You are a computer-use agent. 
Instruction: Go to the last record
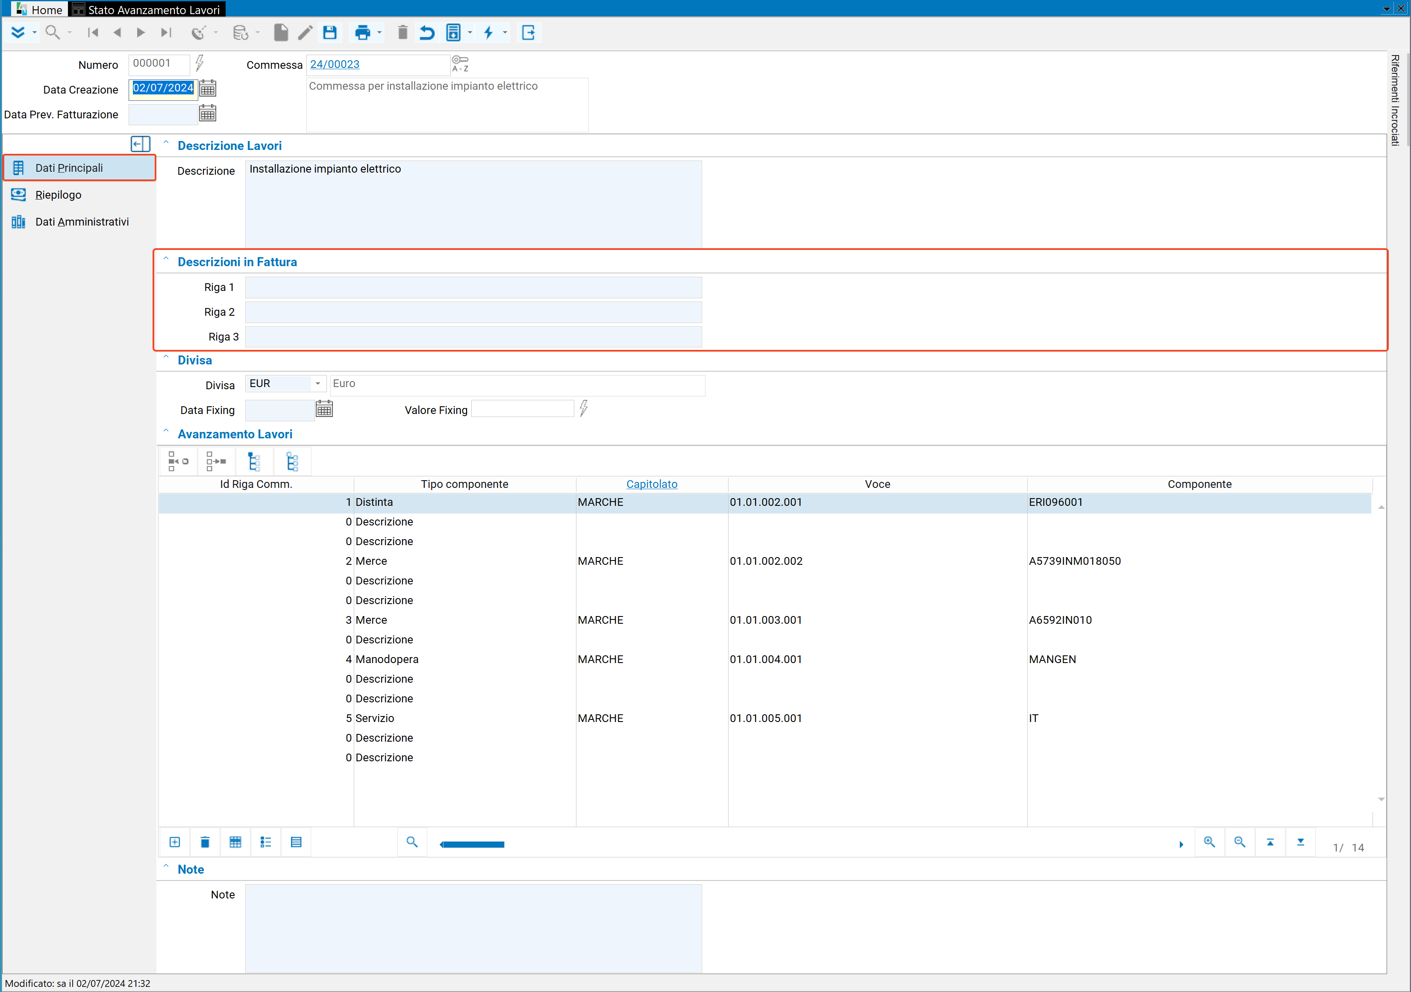point(165,32)
